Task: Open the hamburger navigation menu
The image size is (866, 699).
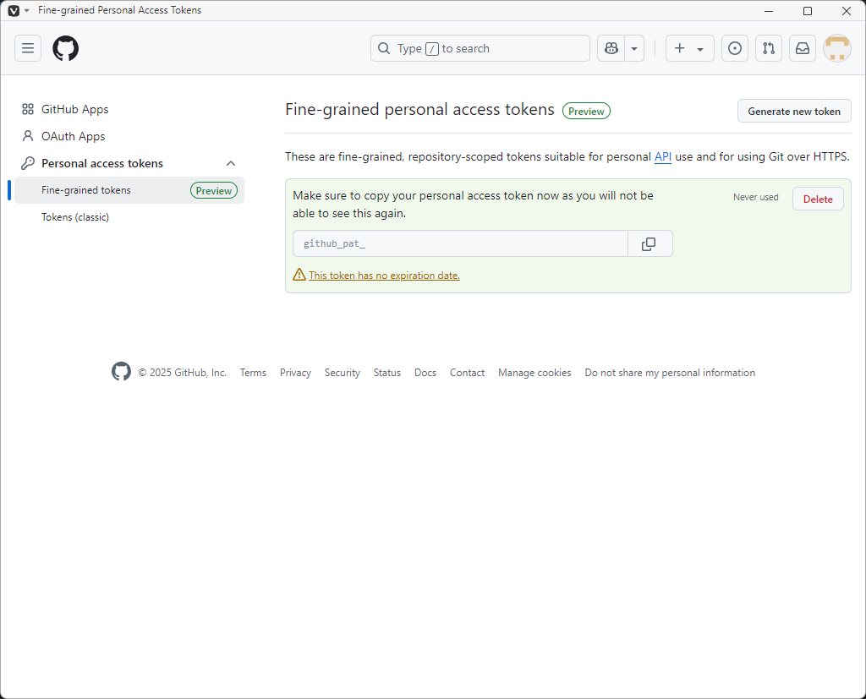Action: pos(28,48)
